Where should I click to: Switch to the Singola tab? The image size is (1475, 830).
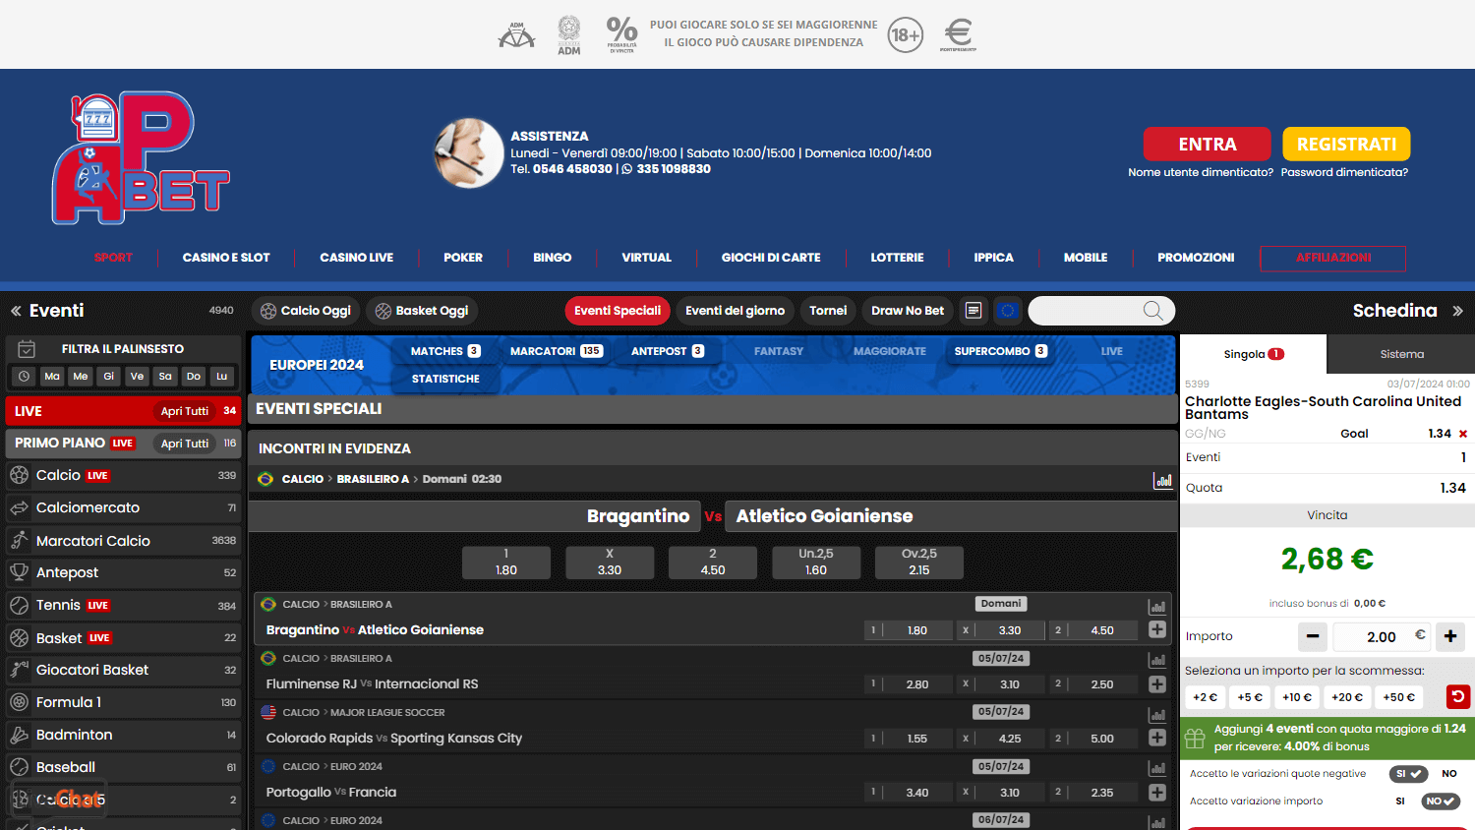click(1253, 354)
